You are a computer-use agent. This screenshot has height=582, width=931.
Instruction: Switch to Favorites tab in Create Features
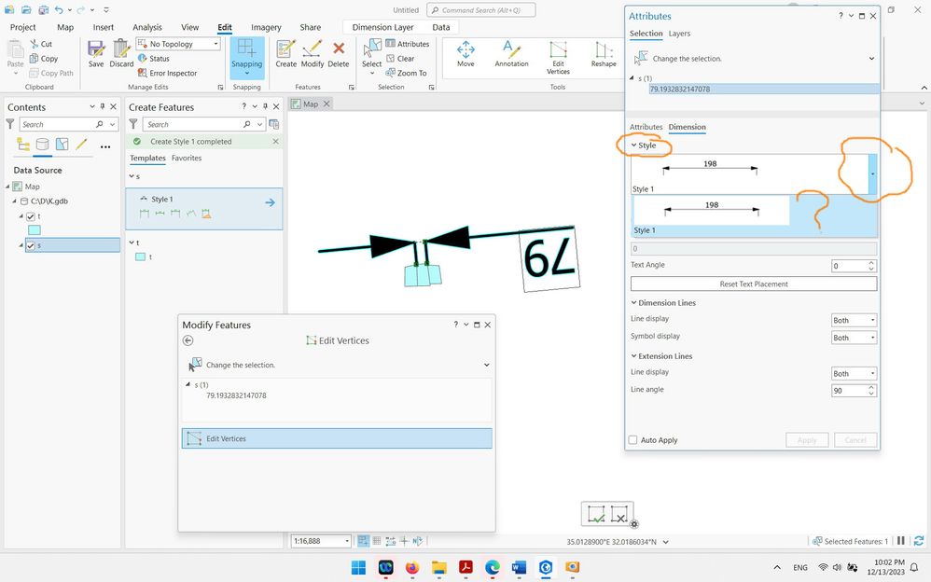tap(187, 158)
